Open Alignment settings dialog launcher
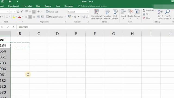The width and height of the screenshot is (174, 98). click(66, 22)
